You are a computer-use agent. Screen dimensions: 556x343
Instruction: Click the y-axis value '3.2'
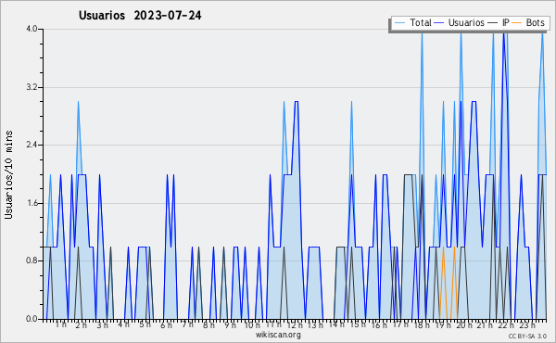click(32, 87)
